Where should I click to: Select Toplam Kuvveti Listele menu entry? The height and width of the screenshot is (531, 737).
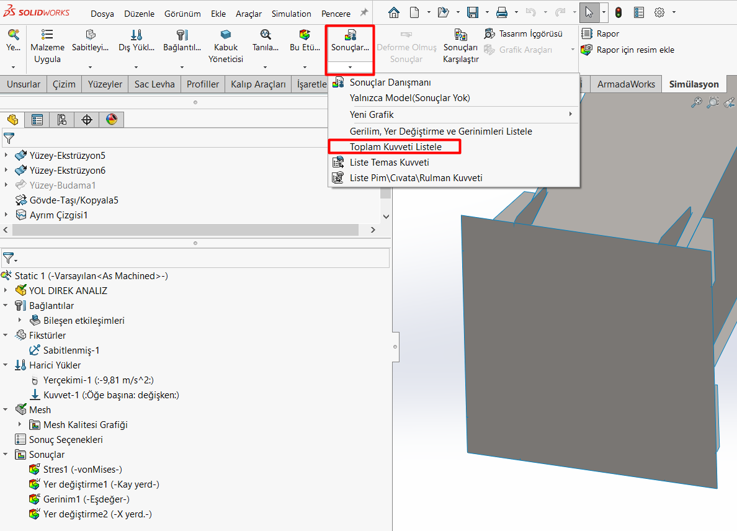(x=395, y=146)
